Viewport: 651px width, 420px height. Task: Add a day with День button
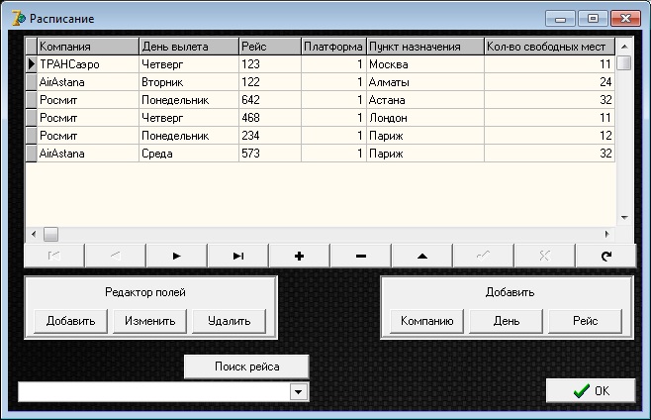[x=507, y=321]
